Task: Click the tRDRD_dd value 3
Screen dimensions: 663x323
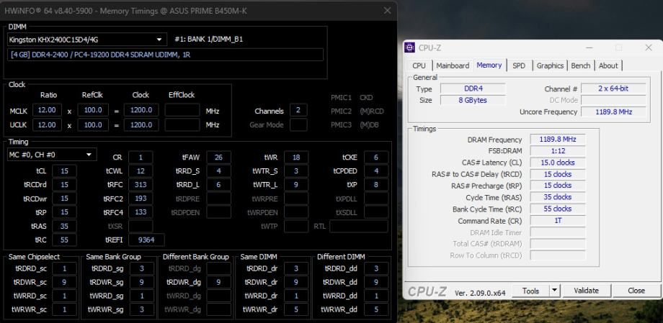Action: pyautogui.click(x=376, y=268)
